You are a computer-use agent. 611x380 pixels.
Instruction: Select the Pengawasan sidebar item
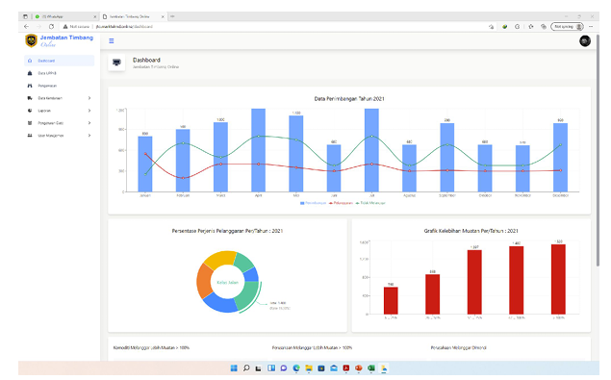point(60,86)
